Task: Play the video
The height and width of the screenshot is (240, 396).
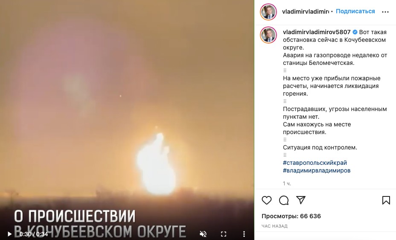Action: pyautogui.click(x=9, y=234)
